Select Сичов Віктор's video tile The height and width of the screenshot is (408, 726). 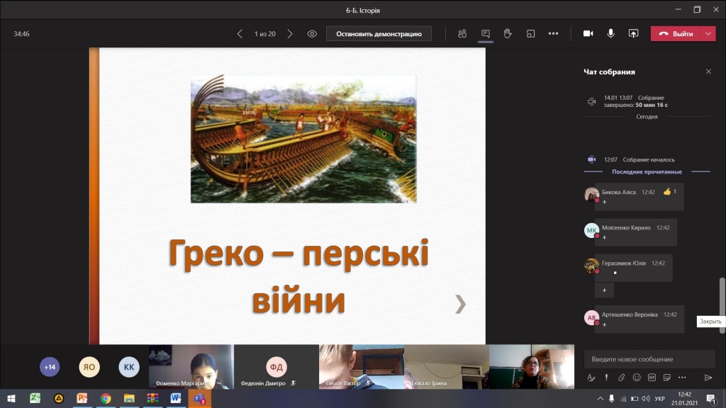[362, 367]
